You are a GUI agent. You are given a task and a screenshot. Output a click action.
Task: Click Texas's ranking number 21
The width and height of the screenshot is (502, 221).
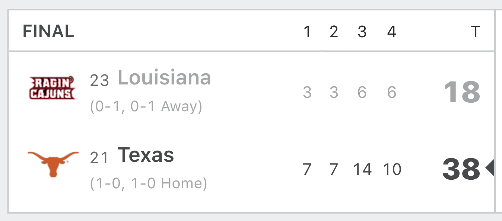pos(99,158)
